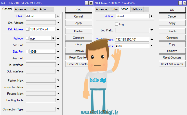
Task: Click Apply in left NAT Rule window
Action: 78,23
